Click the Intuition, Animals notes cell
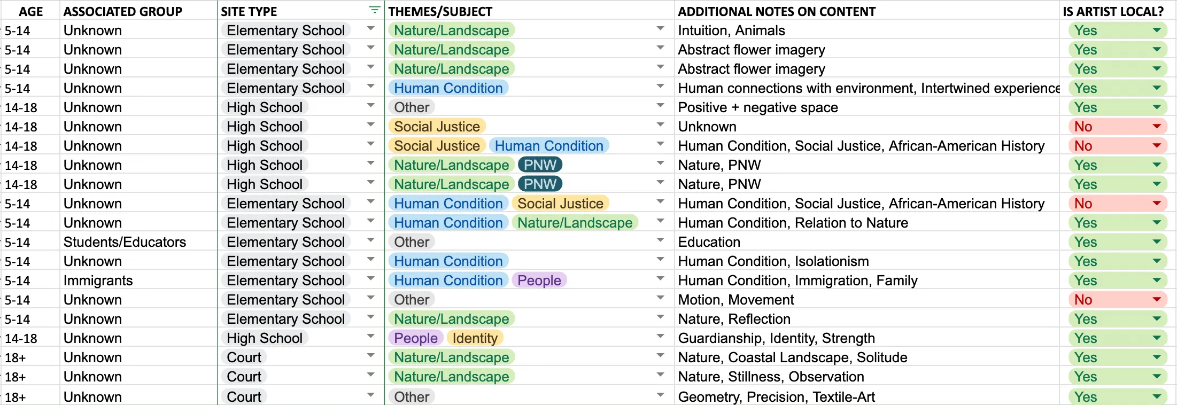This screenshot has width=1177, height=405. 731,30
